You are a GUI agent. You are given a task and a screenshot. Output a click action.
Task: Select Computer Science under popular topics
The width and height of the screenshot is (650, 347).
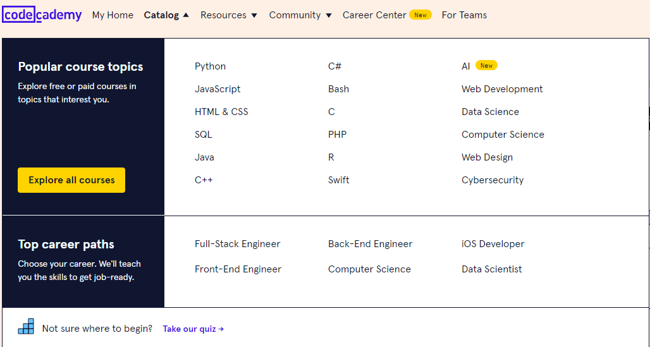(503, 135)
